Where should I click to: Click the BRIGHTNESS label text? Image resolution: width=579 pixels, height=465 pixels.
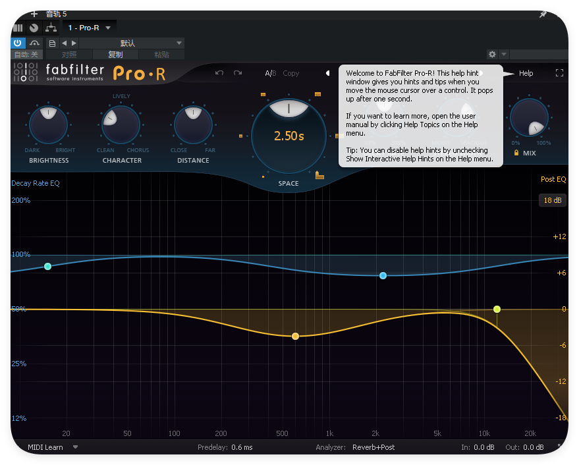click(x=49, y=160)
